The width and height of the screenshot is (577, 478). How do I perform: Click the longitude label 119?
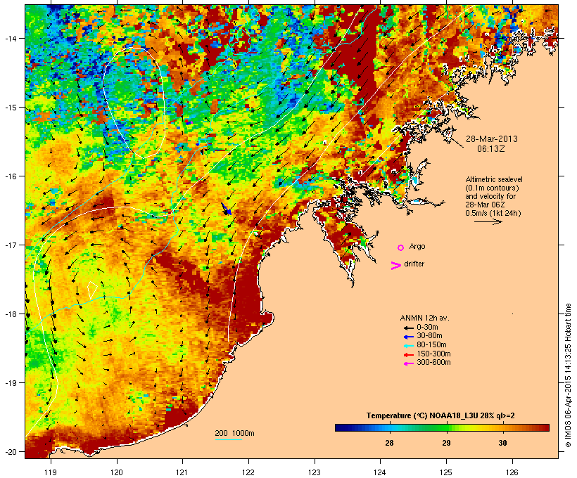[x=51, y=472]
